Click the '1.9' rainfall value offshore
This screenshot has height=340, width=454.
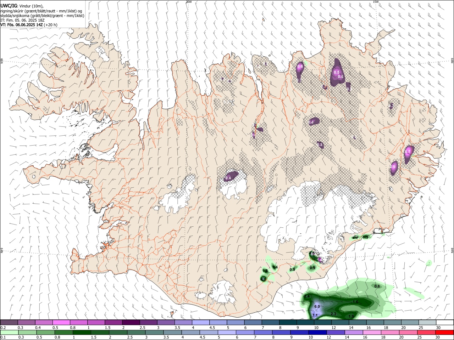click(351, 316)
